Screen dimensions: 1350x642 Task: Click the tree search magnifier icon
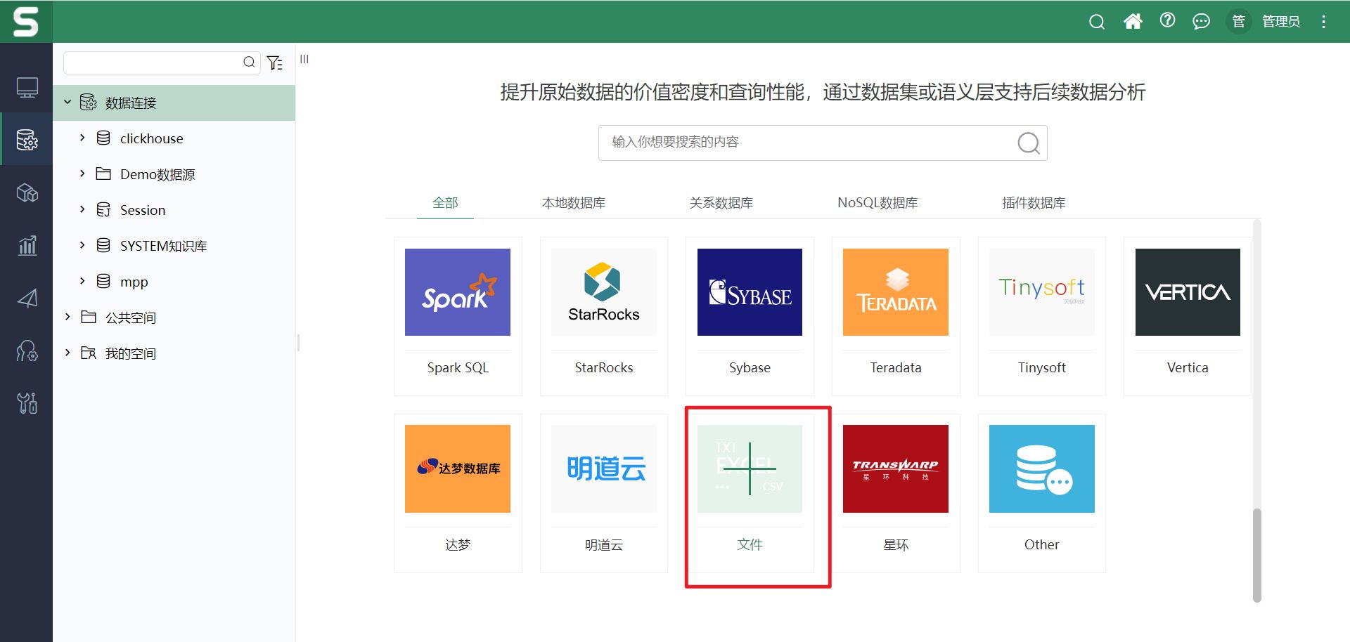click(x=249, y=63)
